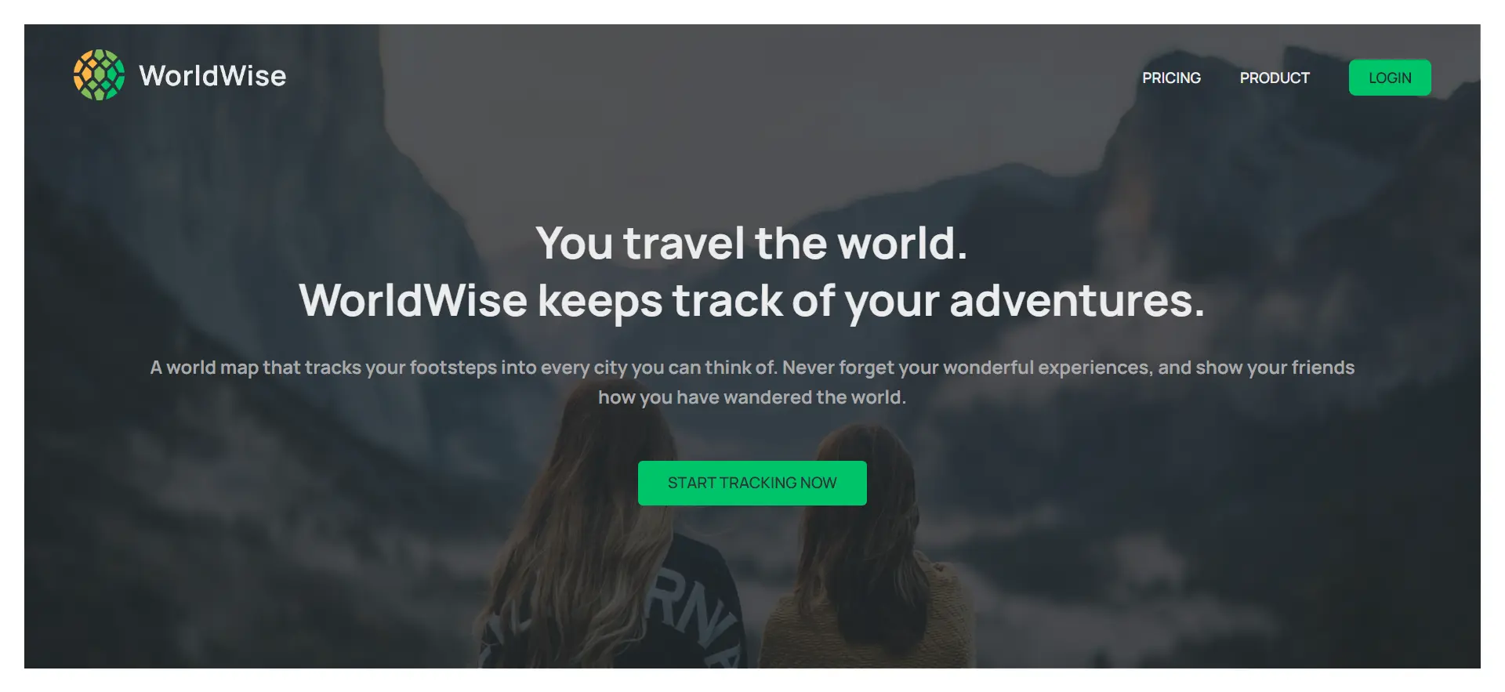Go to the Product page

click(1275, 78)
